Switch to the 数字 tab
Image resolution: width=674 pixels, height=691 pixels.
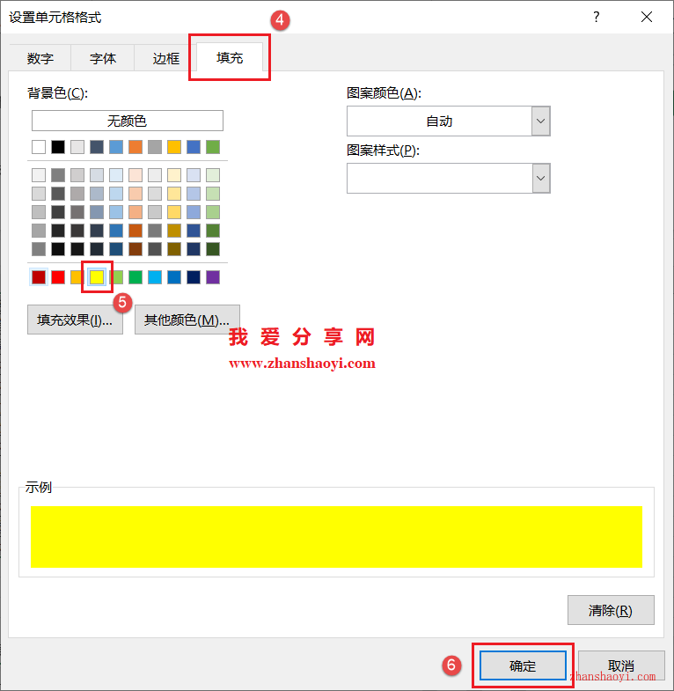40,58
